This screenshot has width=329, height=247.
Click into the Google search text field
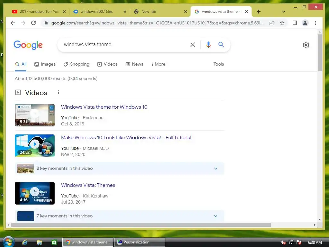click(124, 44)
